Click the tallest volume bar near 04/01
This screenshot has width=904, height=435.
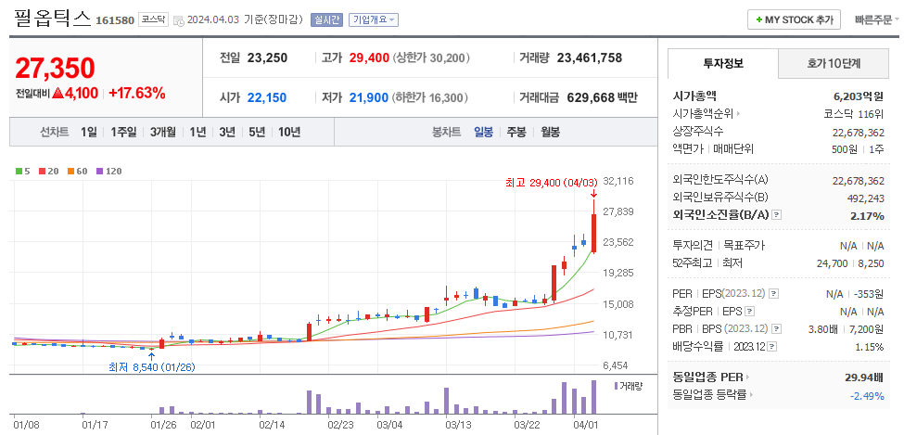pyautogui.click(x=593, y=397)
